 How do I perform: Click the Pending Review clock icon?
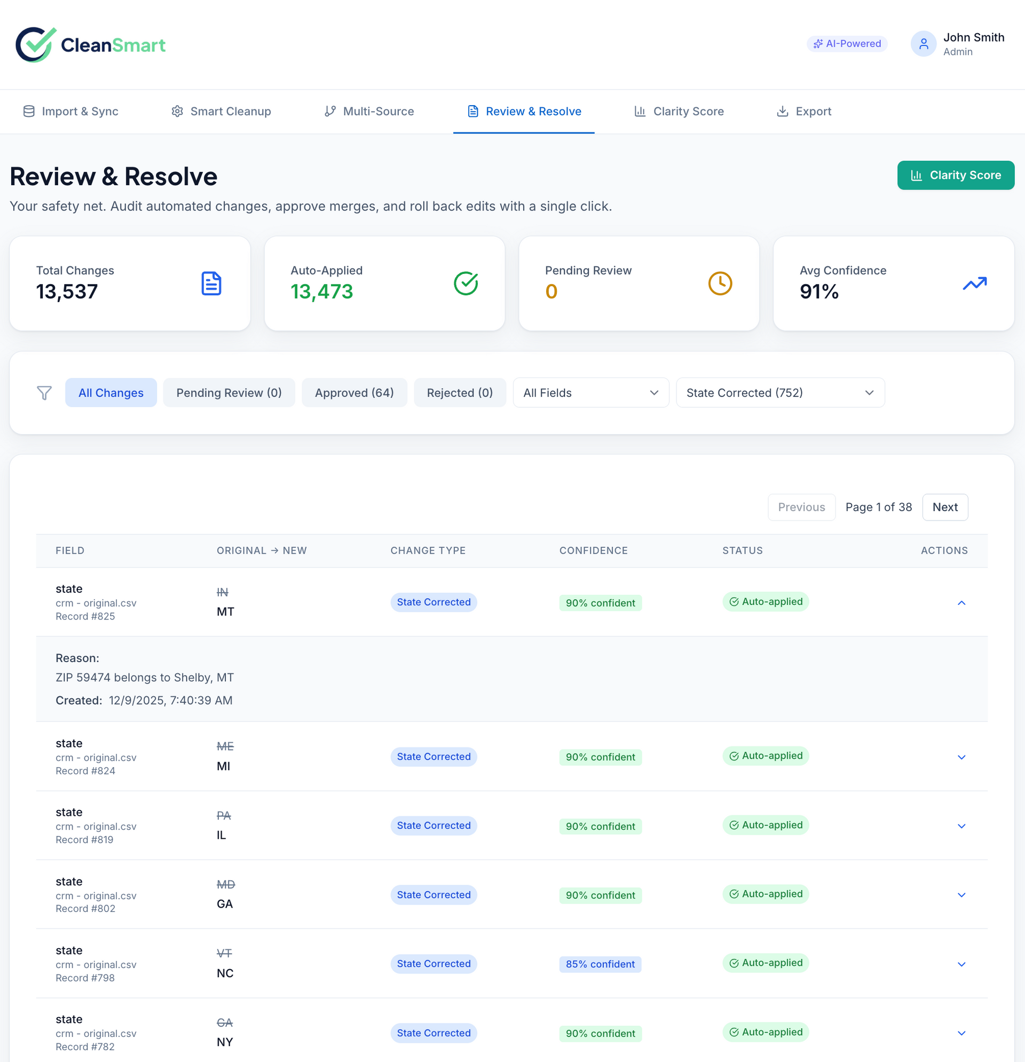point(720,284)
